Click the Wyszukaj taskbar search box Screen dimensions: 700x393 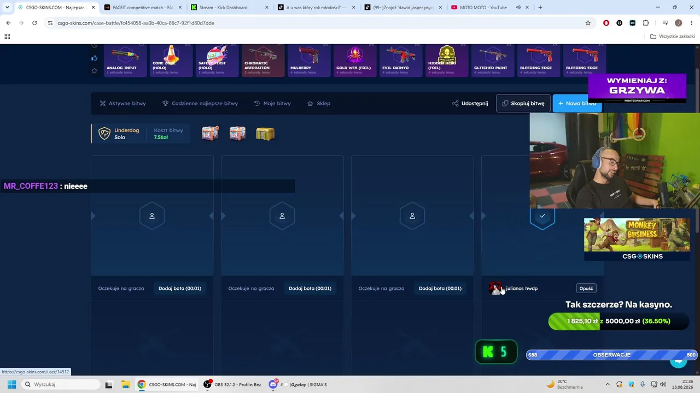click(x=60, y=384)
